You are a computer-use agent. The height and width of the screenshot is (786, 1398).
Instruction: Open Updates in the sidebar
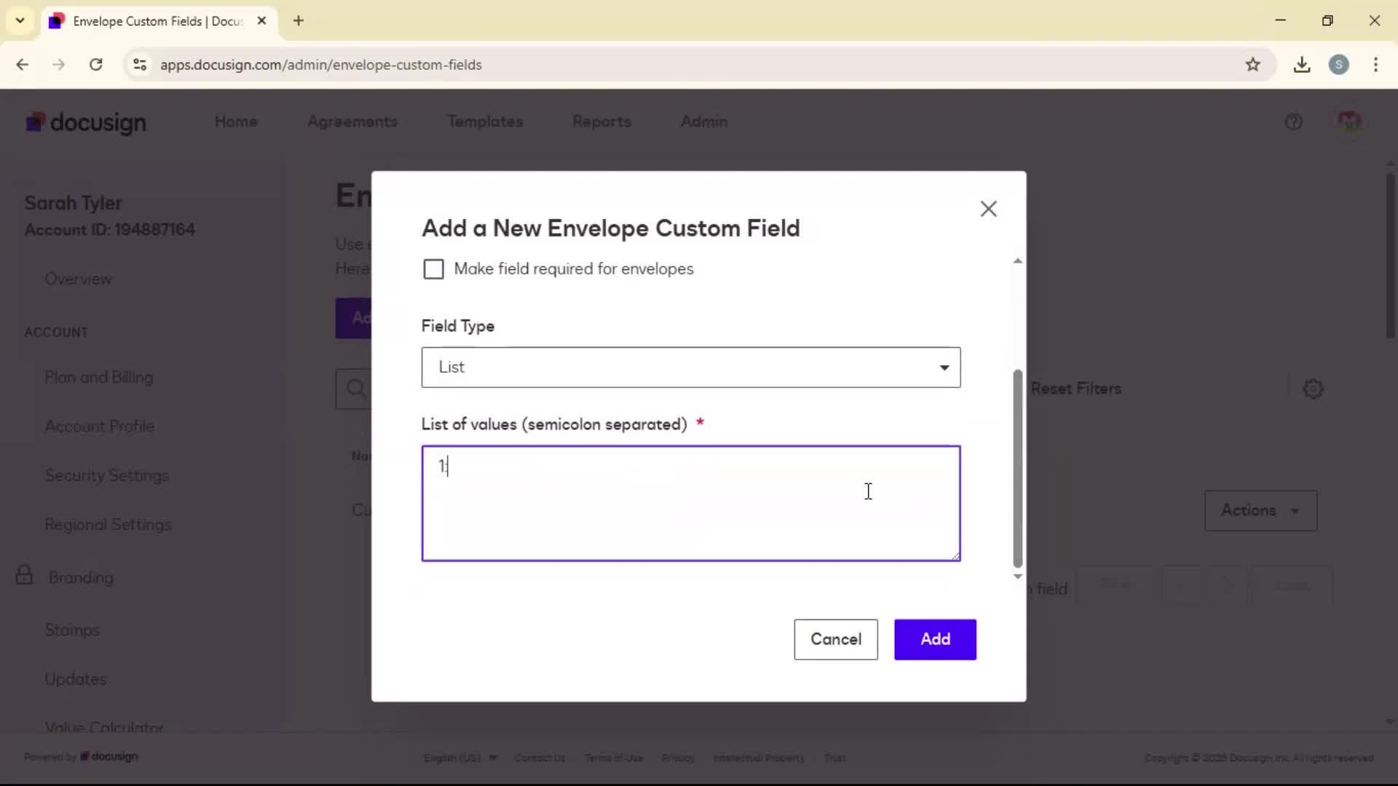tap(76, 679)
